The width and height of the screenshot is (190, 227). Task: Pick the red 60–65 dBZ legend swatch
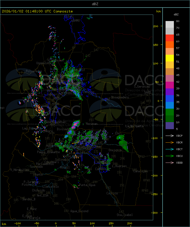point(170,38)
